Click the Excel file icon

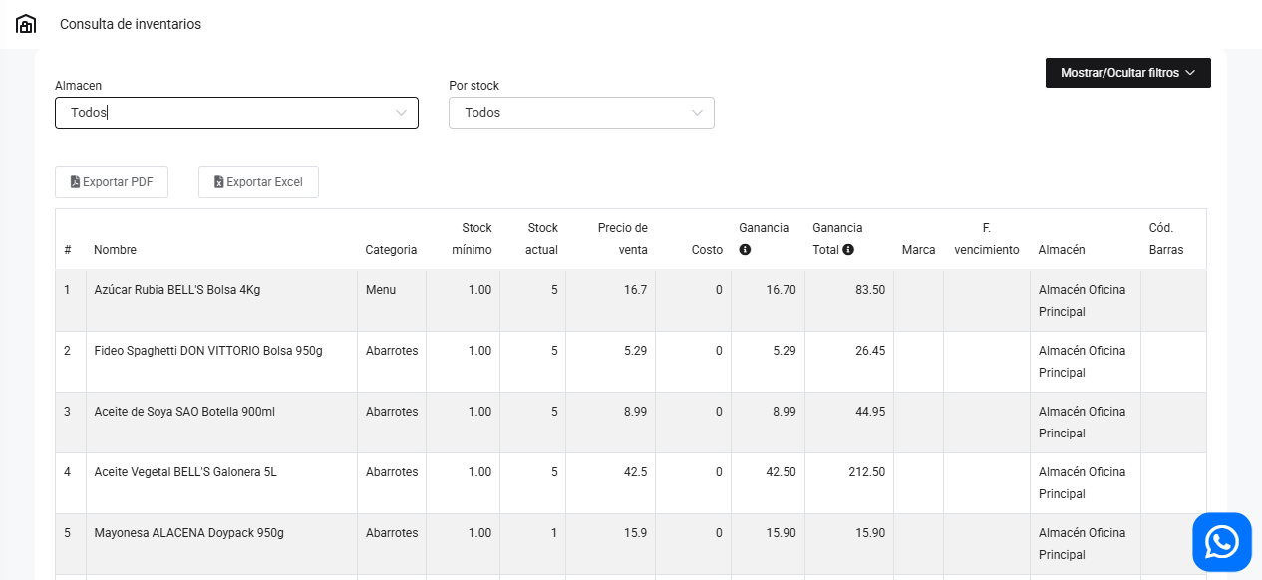pyautogui.click(x=218, y=182)
